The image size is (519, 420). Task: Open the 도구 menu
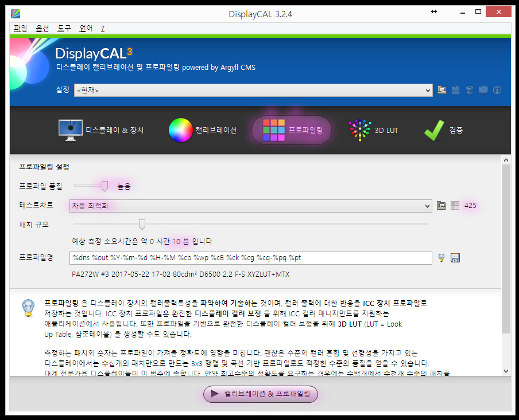pyautogui.click(x=64, y=28)
